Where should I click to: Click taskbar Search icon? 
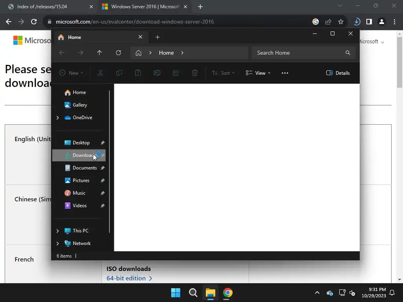click(x=193, y=293)
